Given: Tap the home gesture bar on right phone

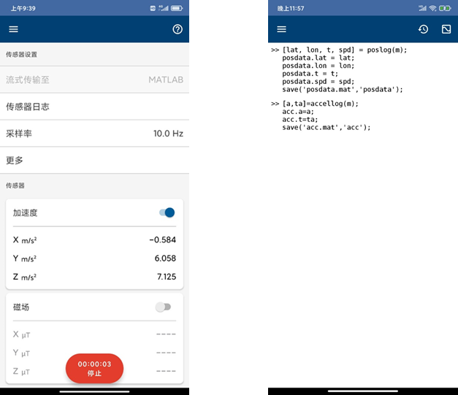Looking at the screenshot, I should click(x=363, y=391).
